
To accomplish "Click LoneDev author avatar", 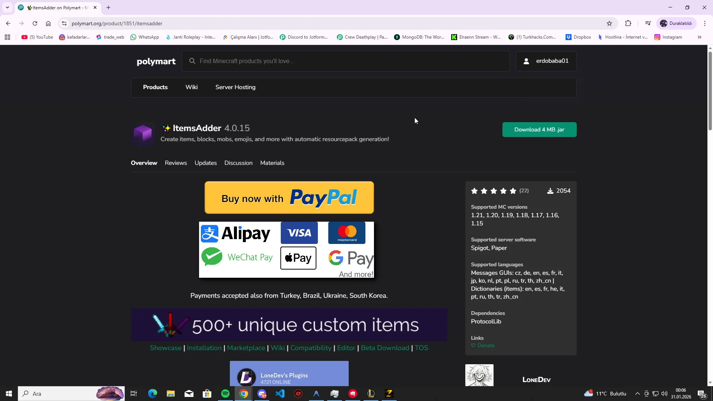I will pyautogui.click(x=479, y=375).
